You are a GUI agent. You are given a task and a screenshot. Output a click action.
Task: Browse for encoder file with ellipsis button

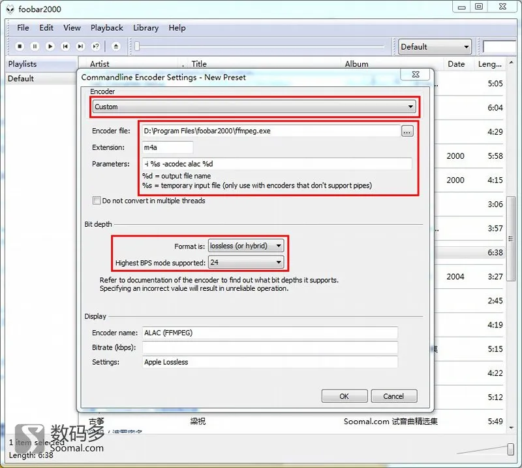pyautogui.click(x=407, y=131)
